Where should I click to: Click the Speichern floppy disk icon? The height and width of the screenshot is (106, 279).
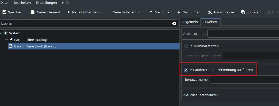[x=4, y=12]
